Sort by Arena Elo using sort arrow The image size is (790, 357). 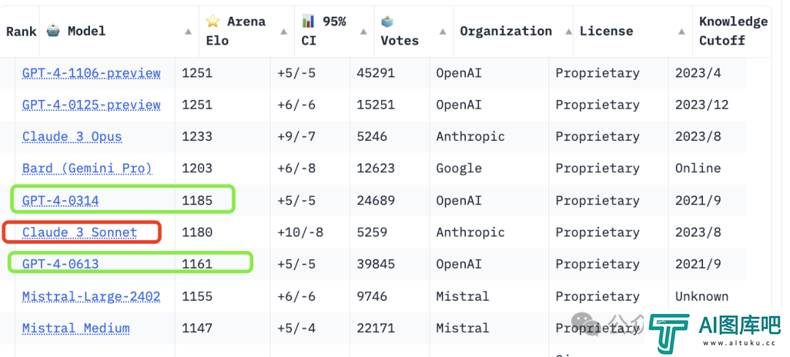284,31
